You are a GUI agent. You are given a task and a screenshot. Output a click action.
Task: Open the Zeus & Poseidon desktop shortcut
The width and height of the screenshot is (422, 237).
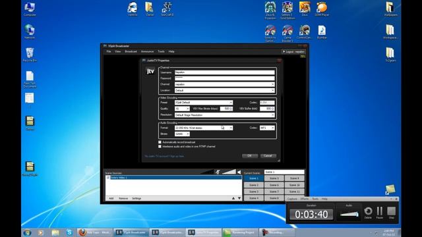270,11
